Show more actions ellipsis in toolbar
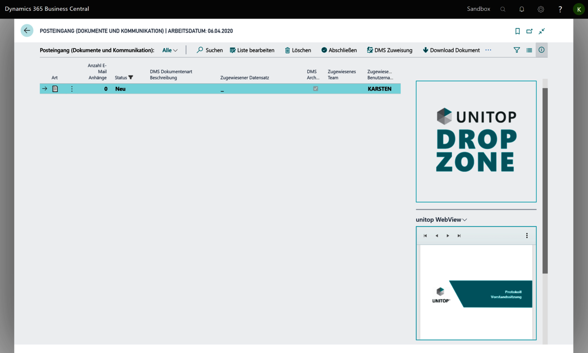The width and height of the screenshot is (588, 353). click(488, 50)
